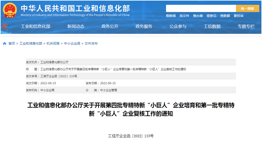The height and width of the screenshot is (143, 262).
Task: Click the 找文件 quick link
Action: tap(184, 16)
